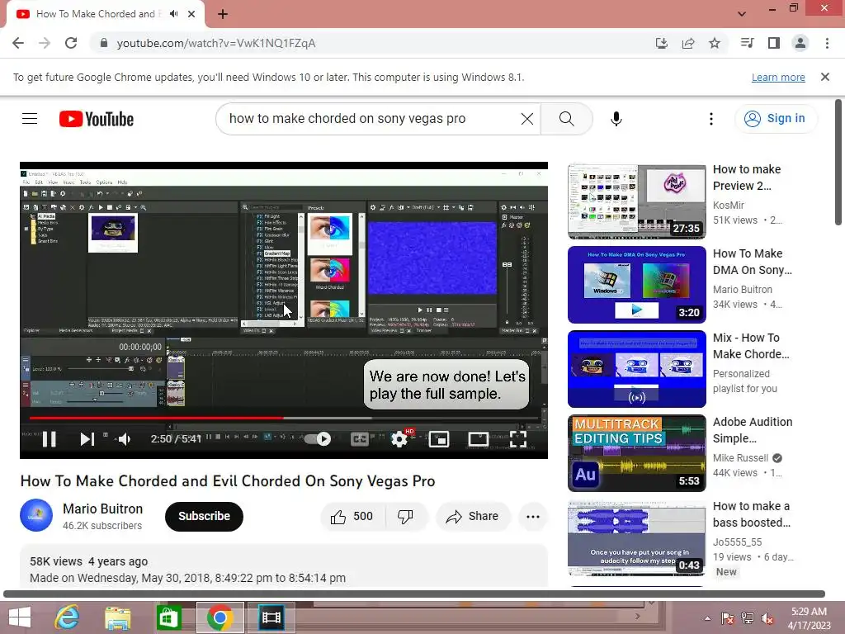Viewport: 845px width, 634px height.
Task: Open the Adobe Audition Simple video title
Action: click(753, 430)
